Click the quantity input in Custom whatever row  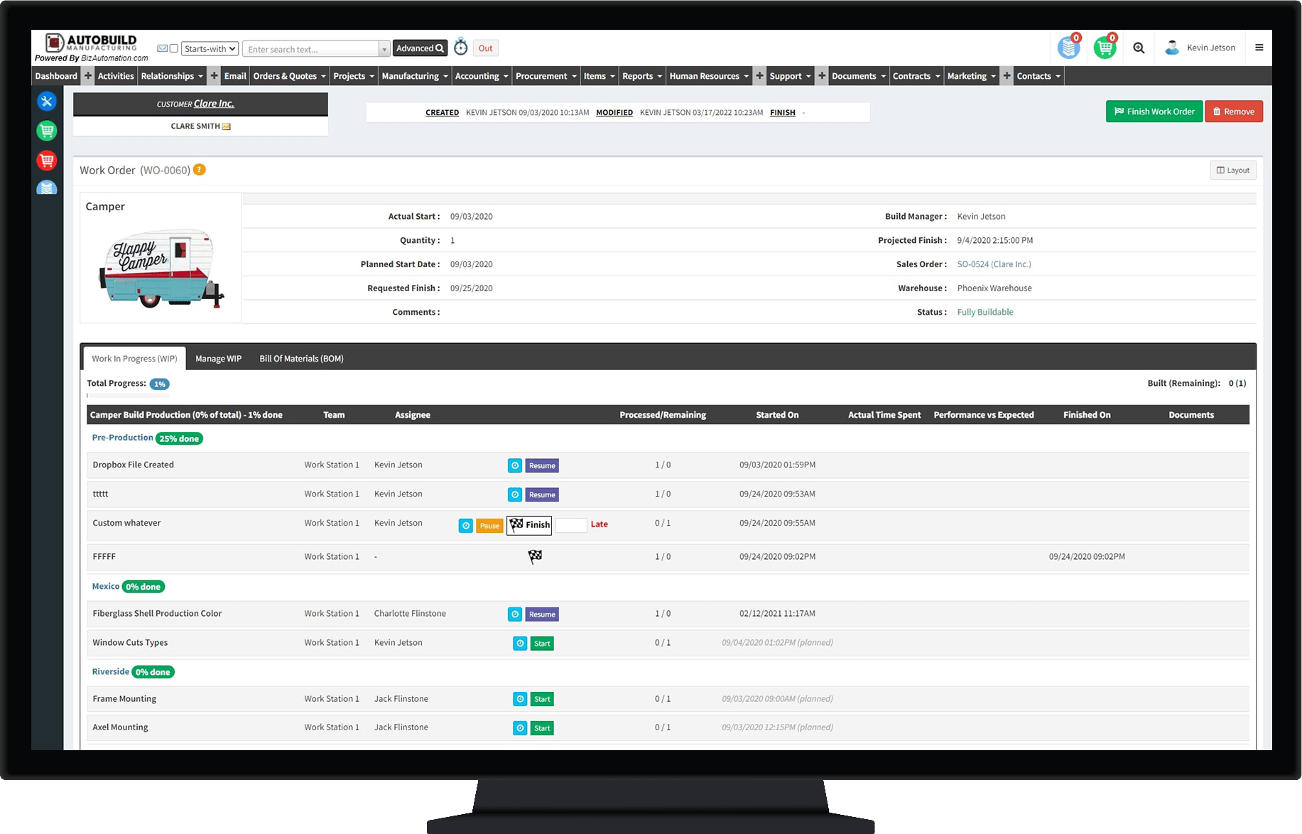click(x=570, y=526)
